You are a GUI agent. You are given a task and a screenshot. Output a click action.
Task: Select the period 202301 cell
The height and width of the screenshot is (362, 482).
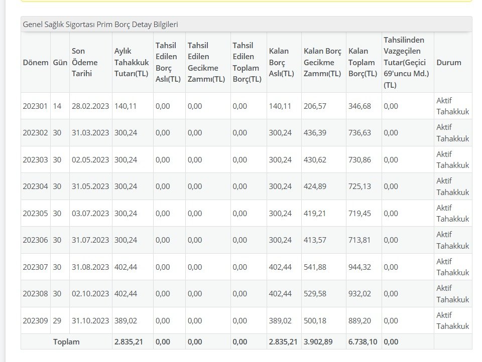click(35, 106)
